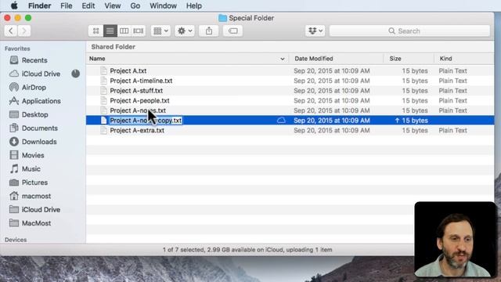
Task: Open the Finder menu
Action: (x=40, y=5)
